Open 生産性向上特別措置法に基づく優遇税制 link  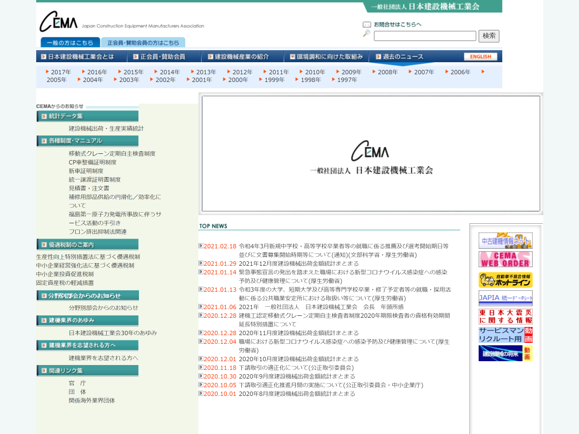pyautogui.click(x=88, y=257)
